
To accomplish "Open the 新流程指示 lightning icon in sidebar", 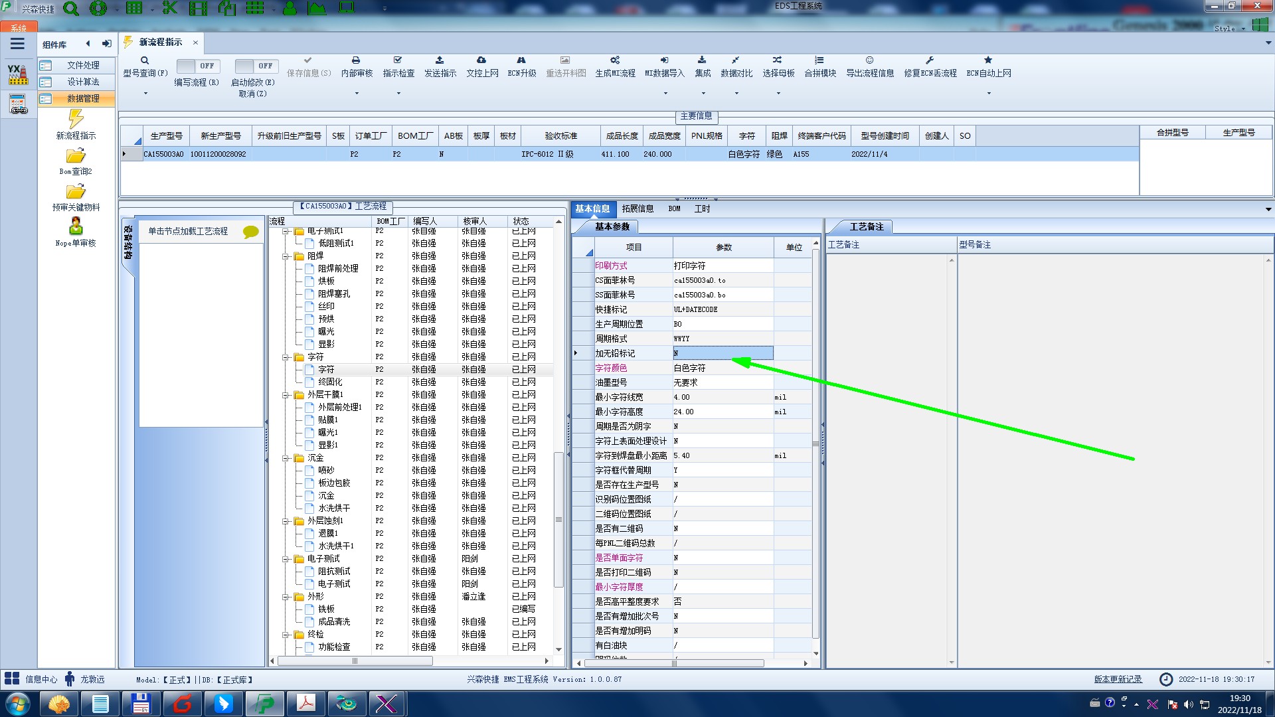I will click(76, 119).
